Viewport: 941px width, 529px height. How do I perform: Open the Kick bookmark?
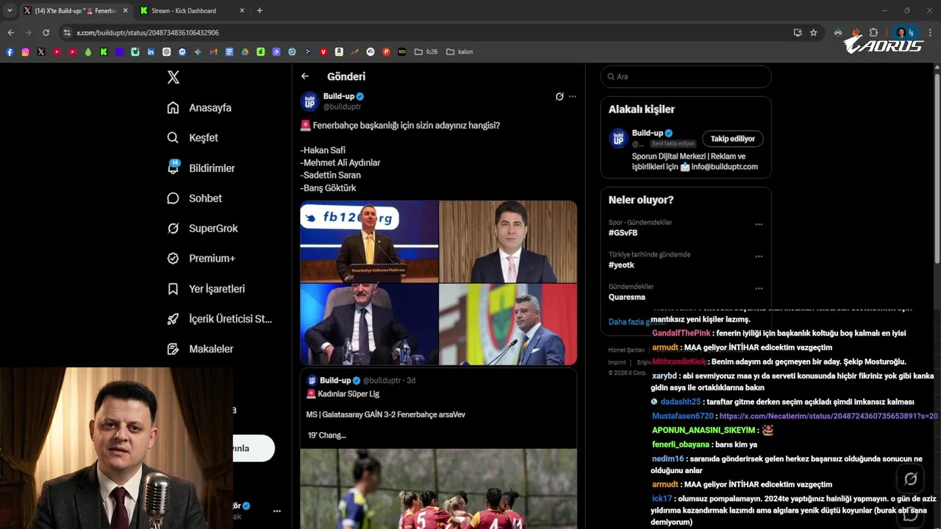(x=104, y=52)
